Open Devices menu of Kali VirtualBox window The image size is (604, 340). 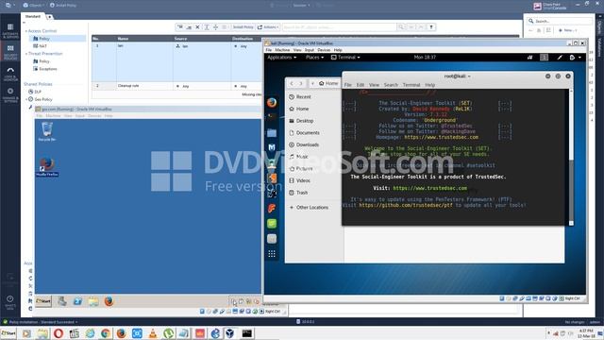click(324, 50)
